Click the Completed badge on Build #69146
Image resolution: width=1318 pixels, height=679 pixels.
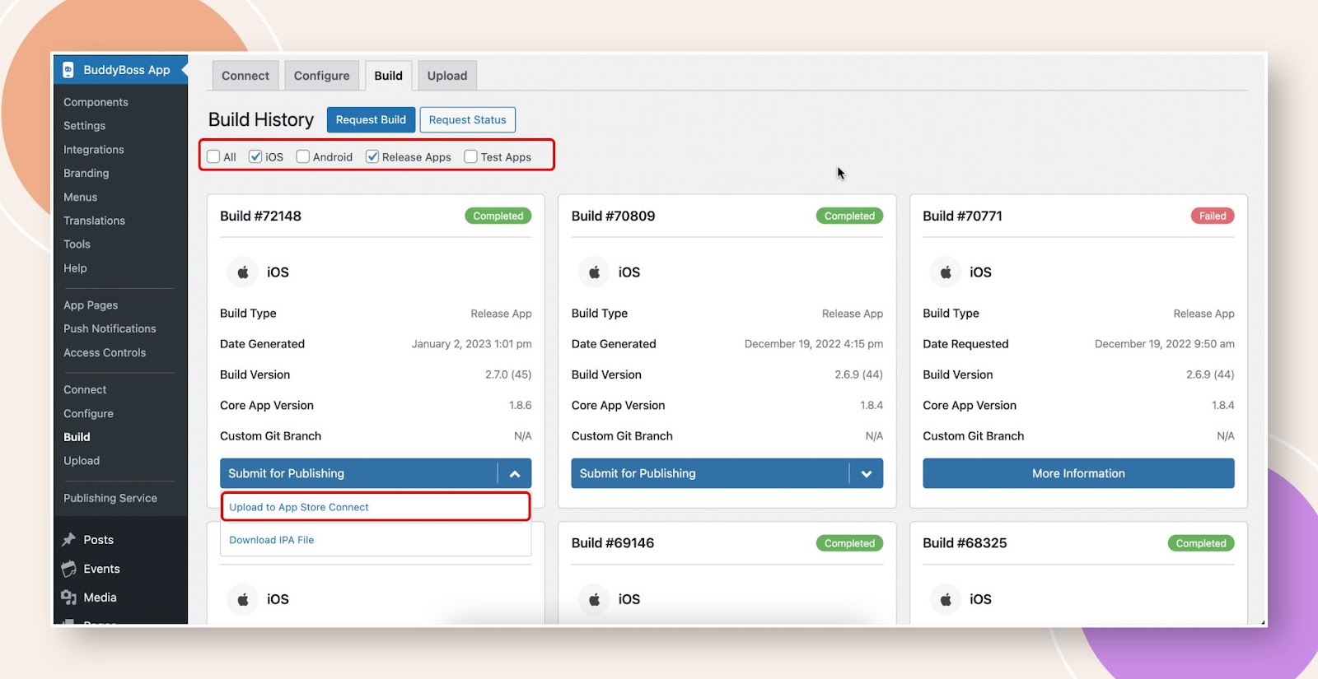849,543
